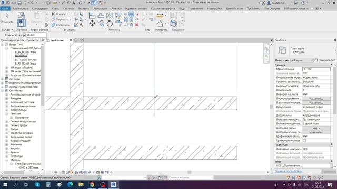Open the Управление ribbon tab

tap(195, 9)
